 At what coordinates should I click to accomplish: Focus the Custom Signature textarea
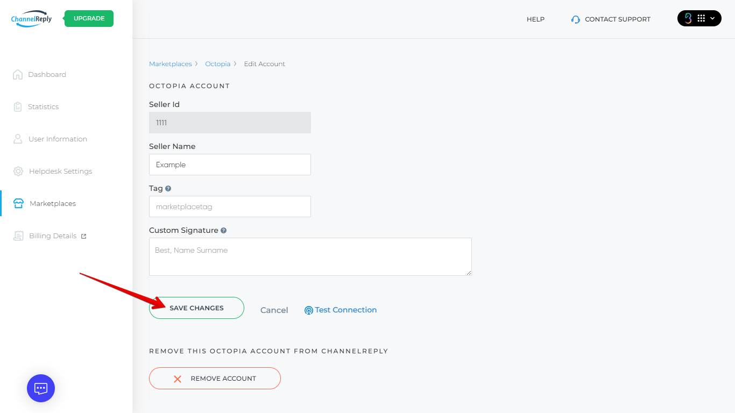tap(310, 257)
